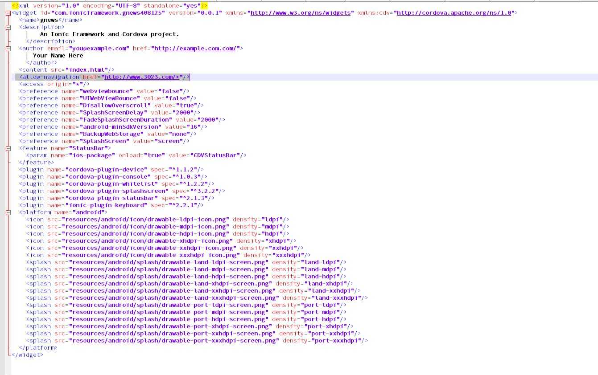Click the 'cordova-plugin-device' plugin name
Screen dimensions: 598x375
106,170
